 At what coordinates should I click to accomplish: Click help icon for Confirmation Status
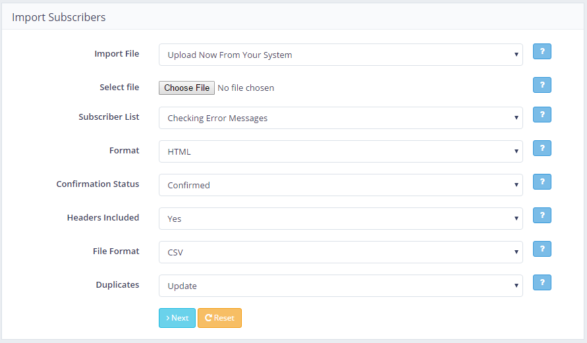(x=542, y=182)
